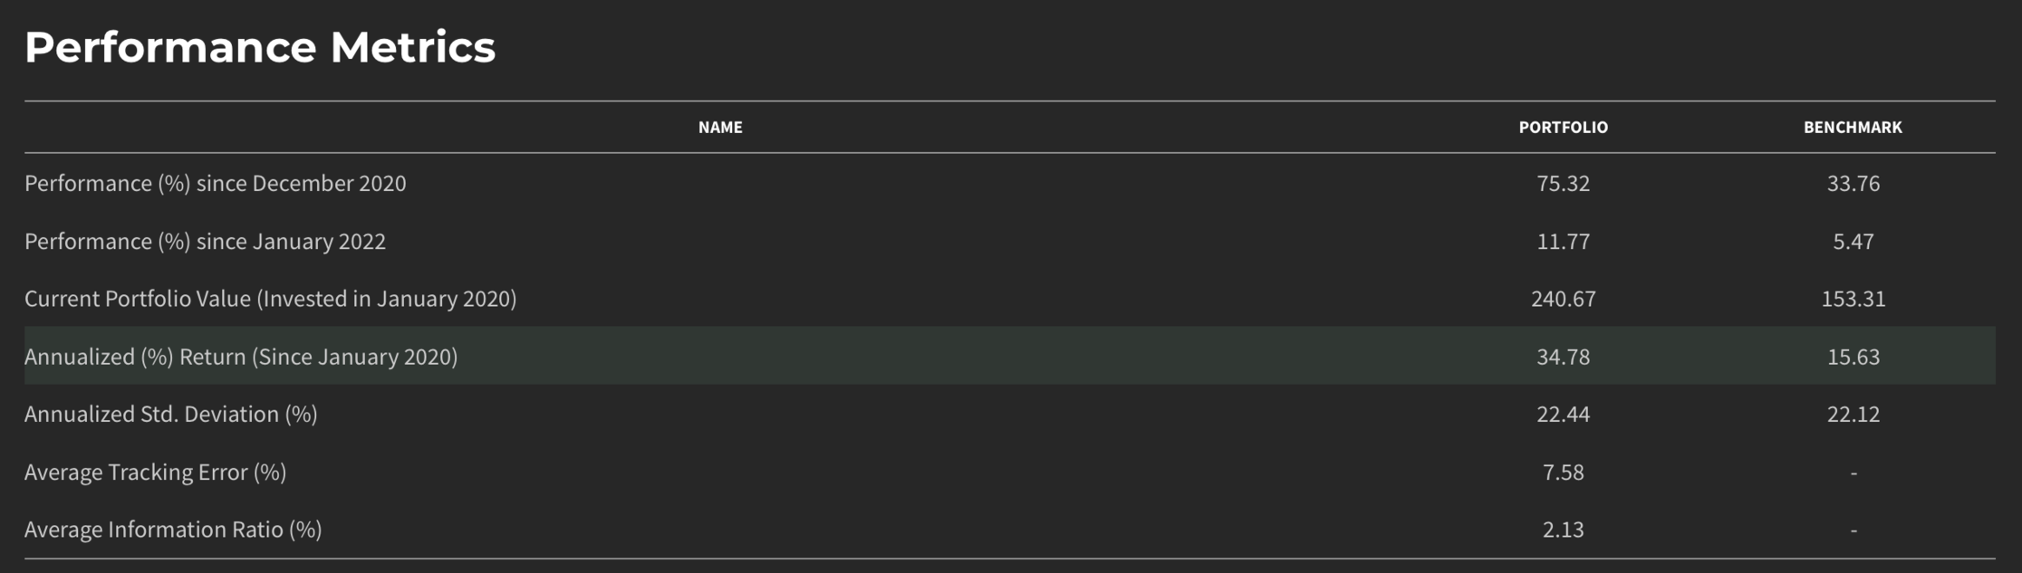Click the tracking error value 7.58
The image size is (2022, 573).
coord(1563,473)
